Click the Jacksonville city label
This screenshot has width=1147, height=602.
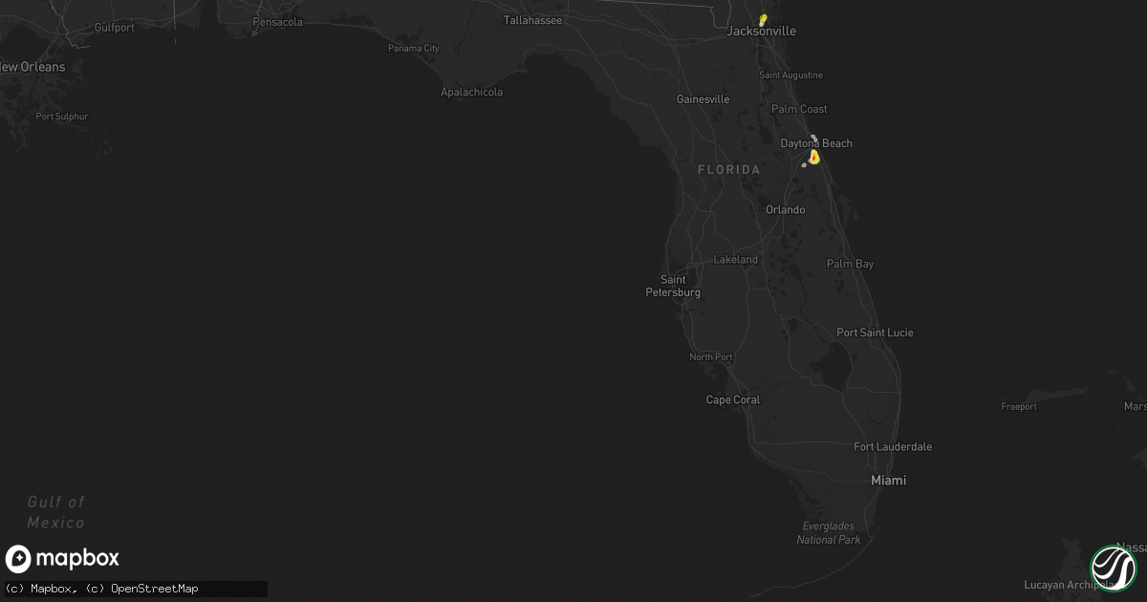pos(762,32)
